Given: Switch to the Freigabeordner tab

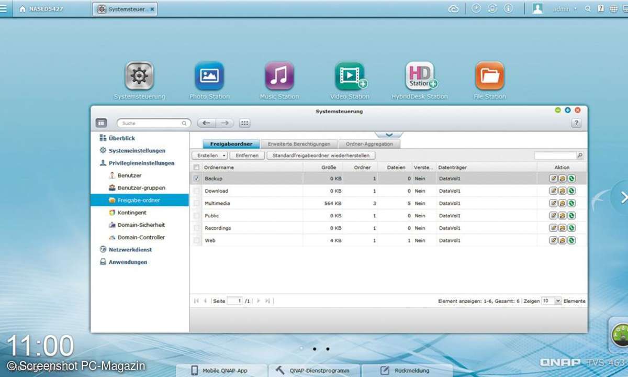Looking at the screenshot, I should click(231, 144).
